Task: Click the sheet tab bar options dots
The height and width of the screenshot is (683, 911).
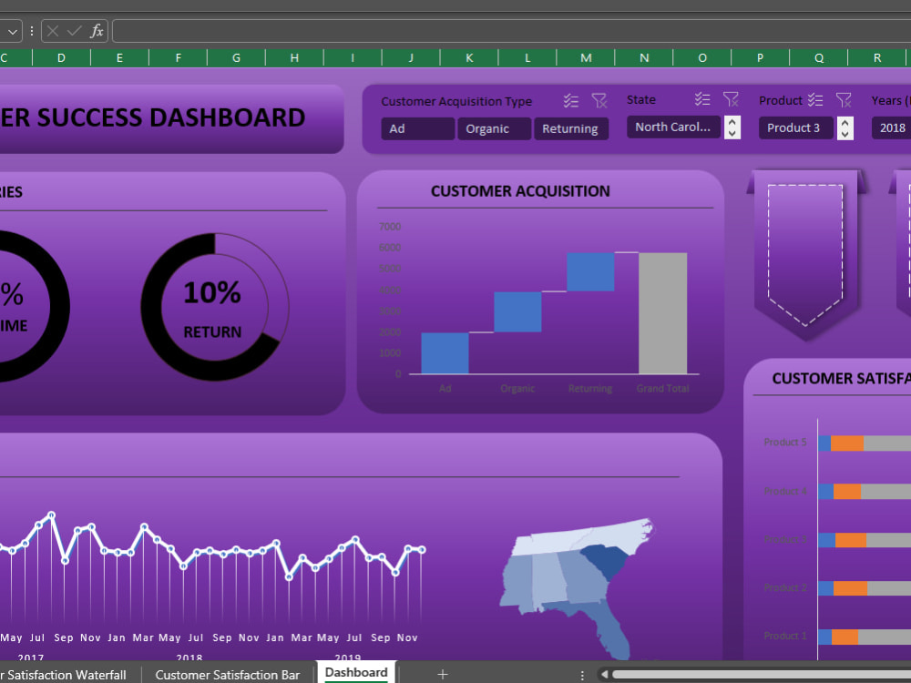Action: [x=582, y=674]
